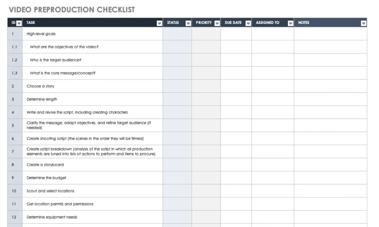Click the Priority cell for 'Determine length'
This screenshot has width=379, height=227.
click(206, 99)
